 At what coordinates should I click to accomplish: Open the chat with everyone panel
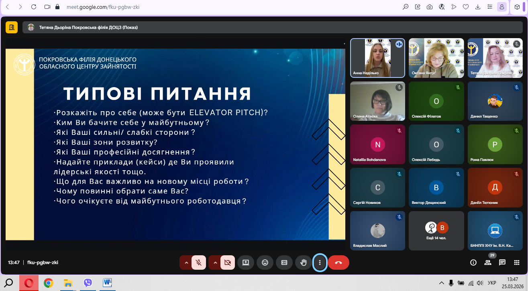pos(502,263)
